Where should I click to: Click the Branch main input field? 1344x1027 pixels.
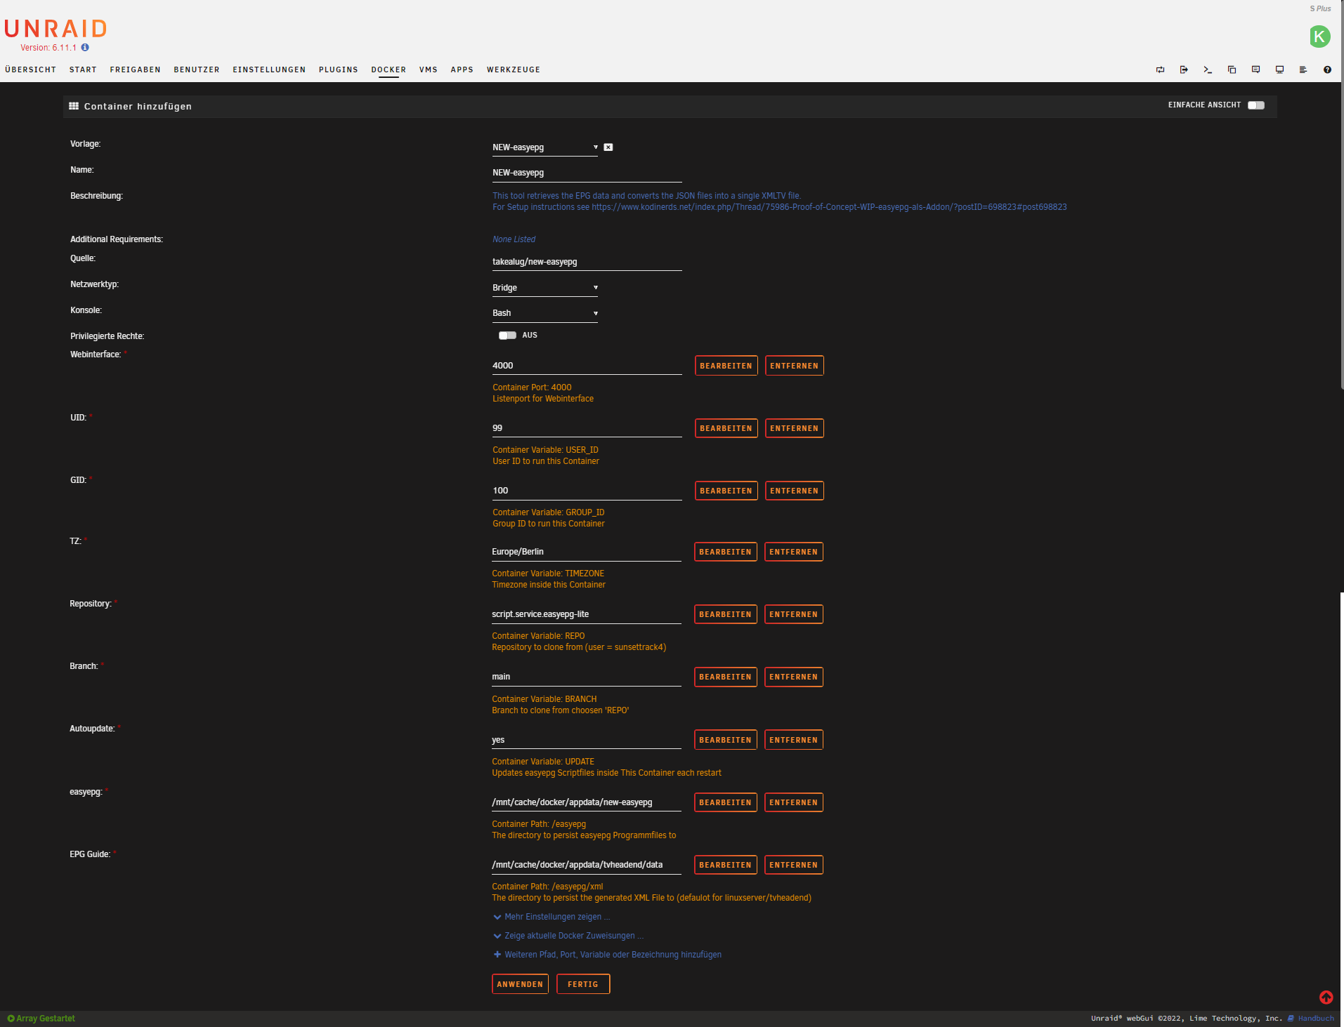[586, 677]
